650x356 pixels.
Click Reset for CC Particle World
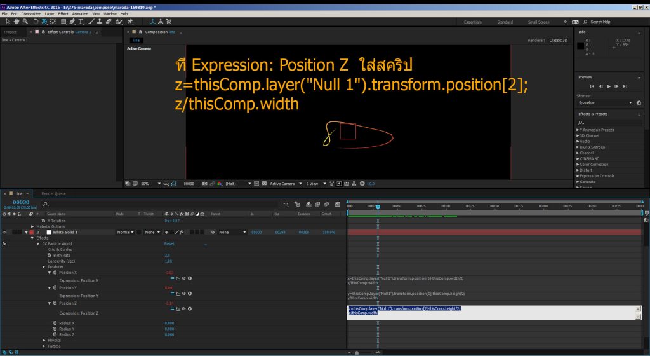point(169,243)
